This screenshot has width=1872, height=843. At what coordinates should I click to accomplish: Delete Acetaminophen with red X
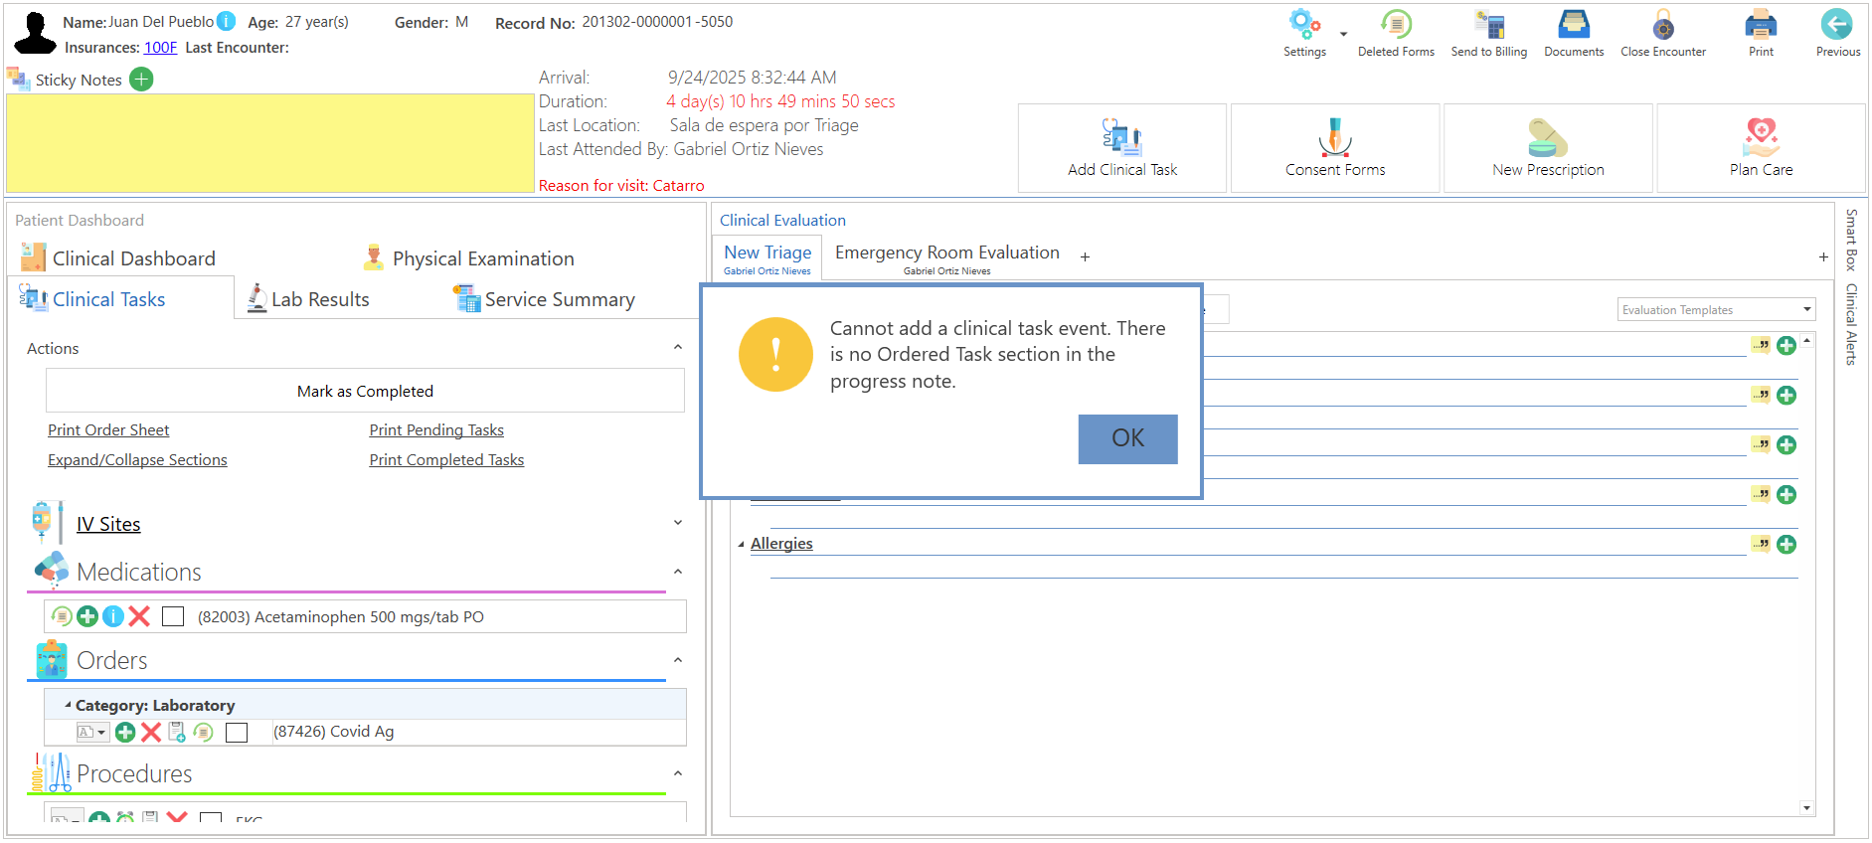pos(139,616)
